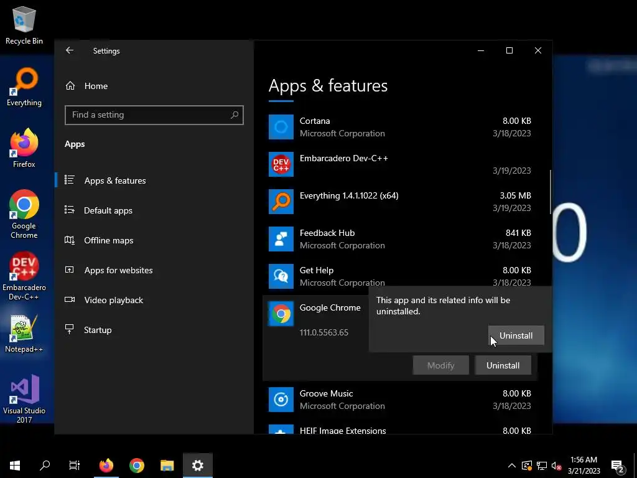Viewport: 637px width, 478px height.
Task: Click the disabled Modify button
Action: [x=441, y=365]
